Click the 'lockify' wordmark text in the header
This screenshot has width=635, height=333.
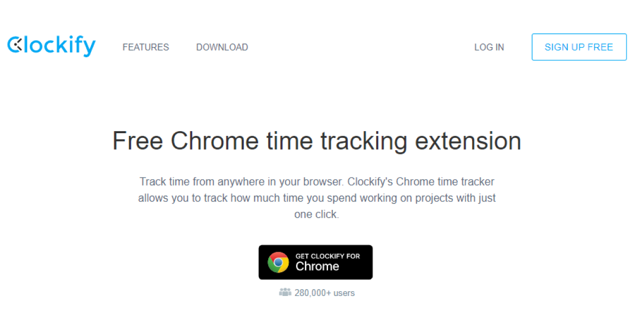(59, 46)
